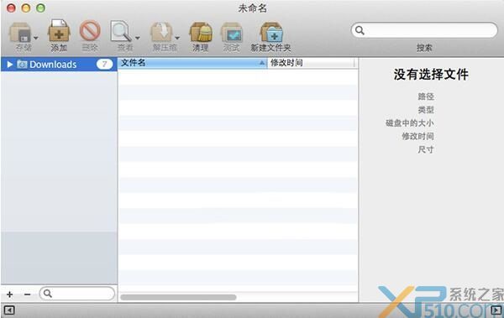Click the magnifier in the sidebar search field

[x=48, y=294]
